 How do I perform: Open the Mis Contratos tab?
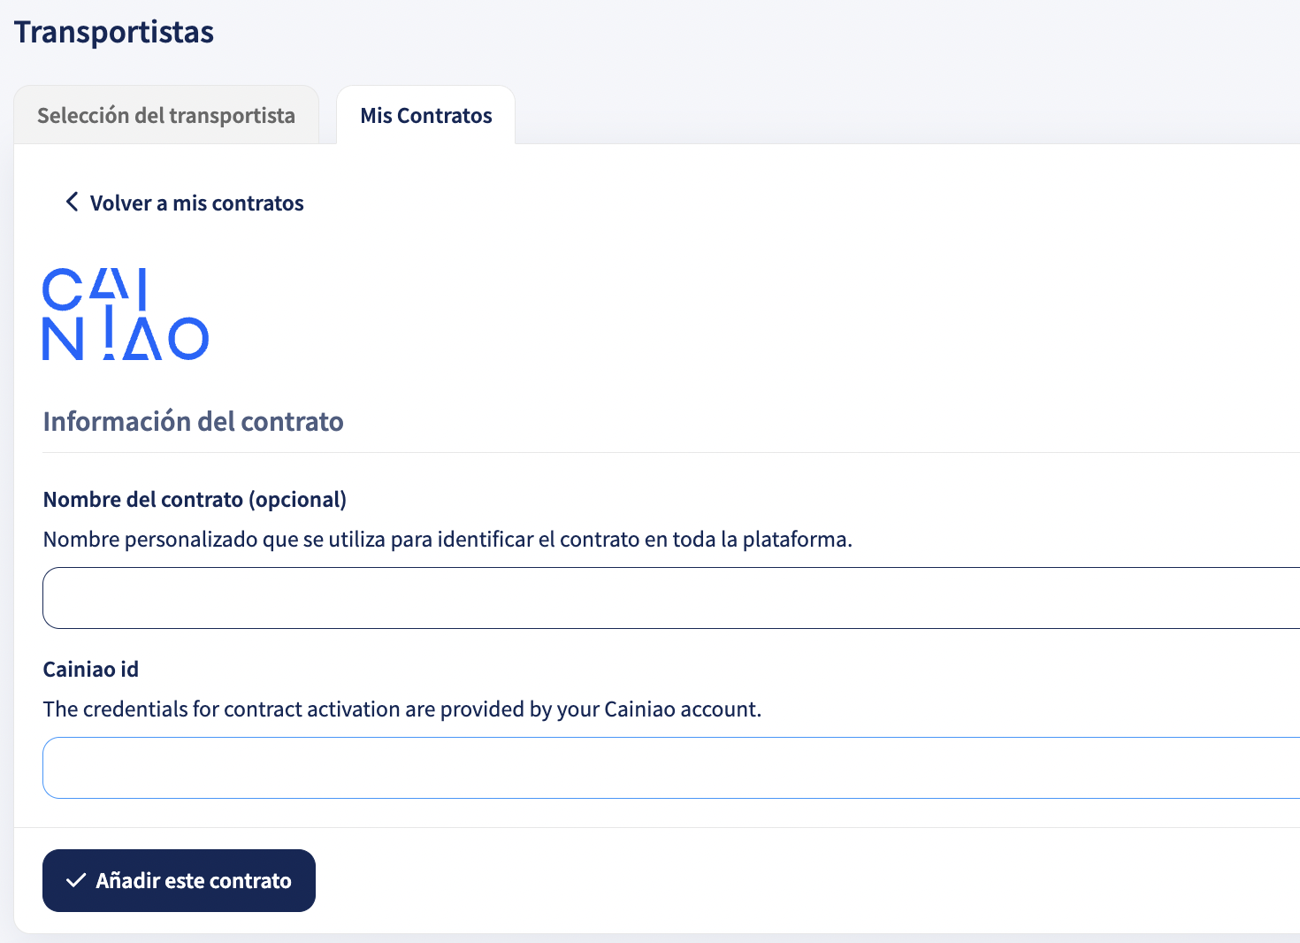click(426, 115)
